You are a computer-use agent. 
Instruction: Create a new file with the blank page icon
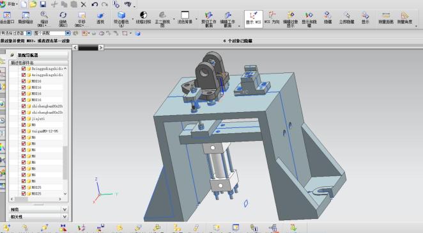24,4
